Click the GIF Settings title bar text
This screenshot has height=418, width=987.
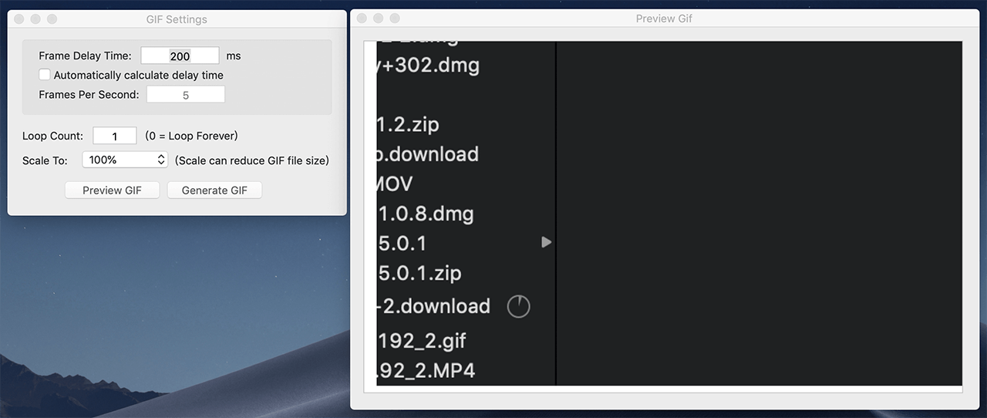(177, 19)
